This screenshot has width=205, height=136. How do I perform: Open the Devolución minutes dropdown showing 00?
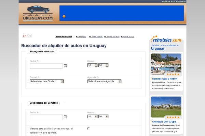[104, 117]
